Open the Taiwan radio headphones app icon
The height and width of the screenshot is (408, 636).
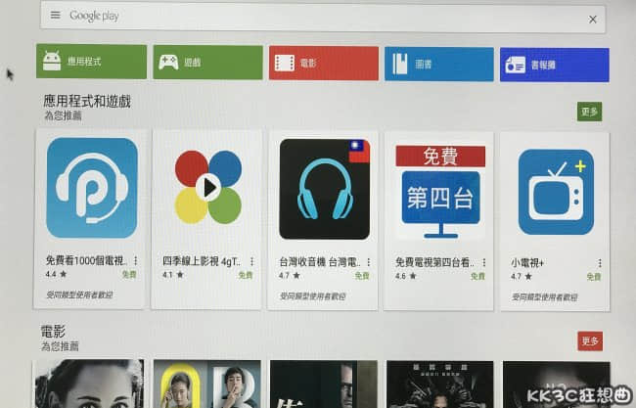324,188
